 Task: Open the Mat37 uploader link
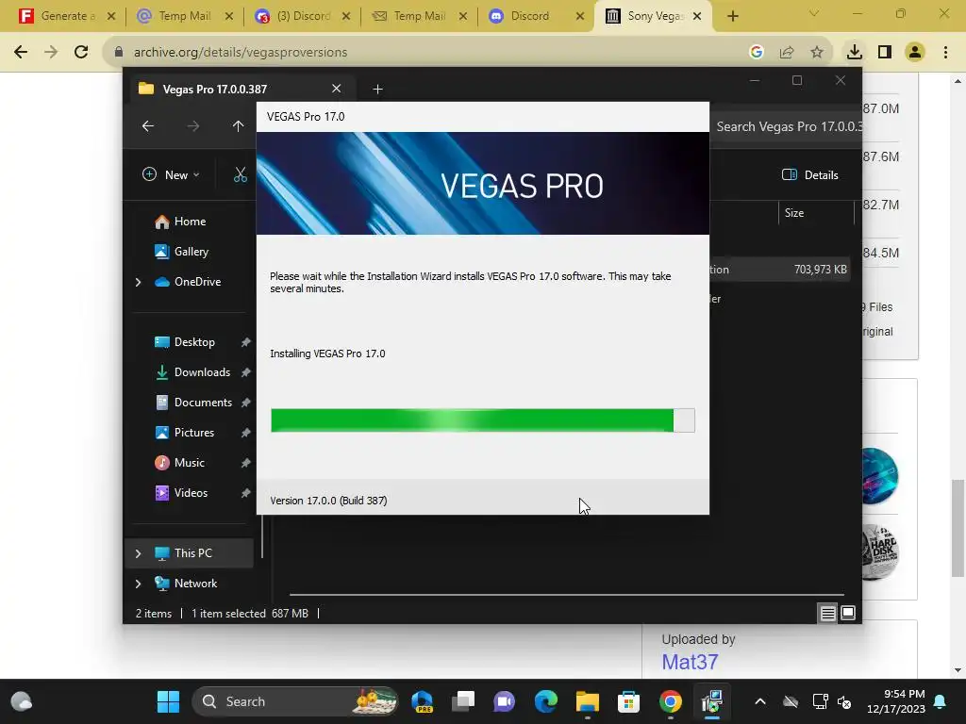tap(690, 663)
